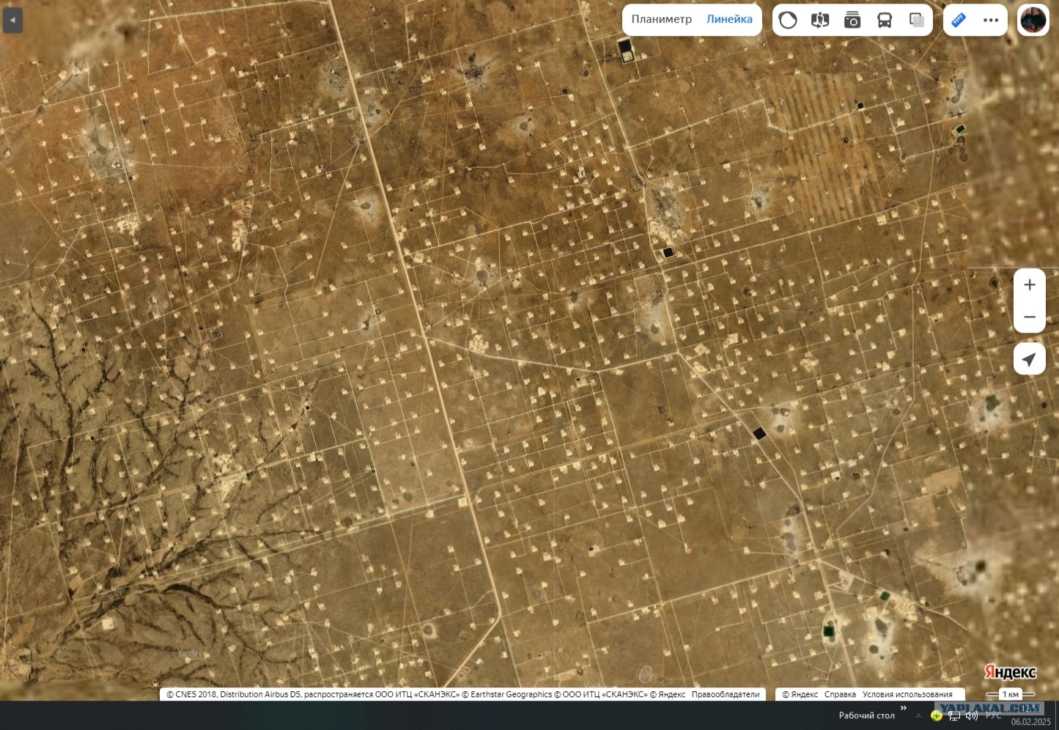Open the Рабочий стол taskbar toolbar
The image size is (1059, 730).
866,715
